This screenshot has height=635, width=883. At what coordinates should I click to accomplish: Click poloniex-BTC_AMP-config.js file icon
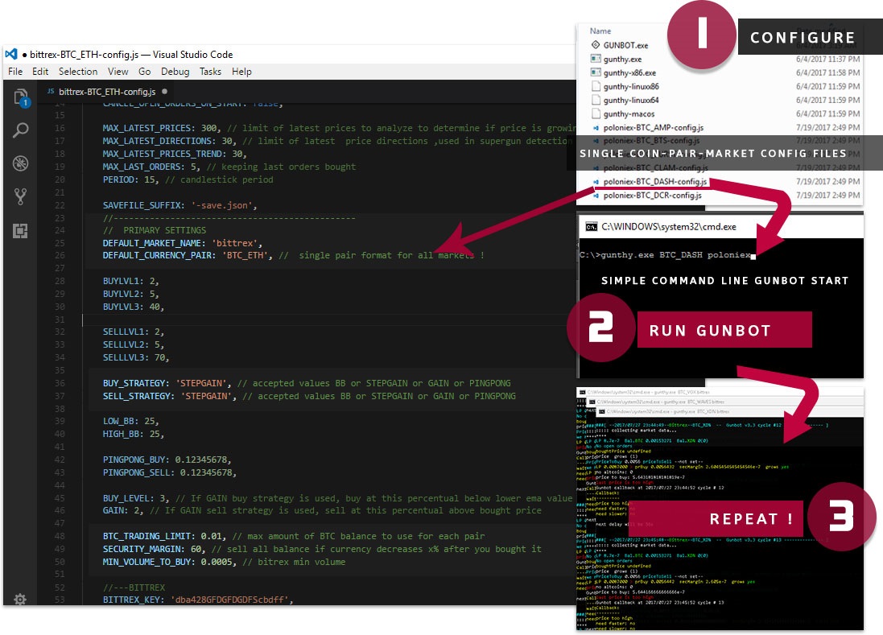click(596, 128)
